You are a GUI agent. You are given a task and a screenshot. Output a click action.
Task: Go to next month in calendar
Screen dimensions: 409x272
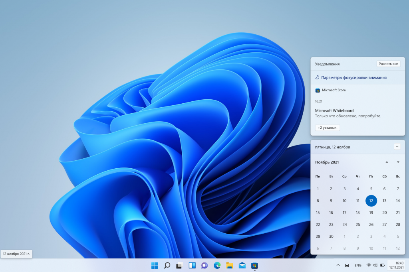[x=398, y=162]
